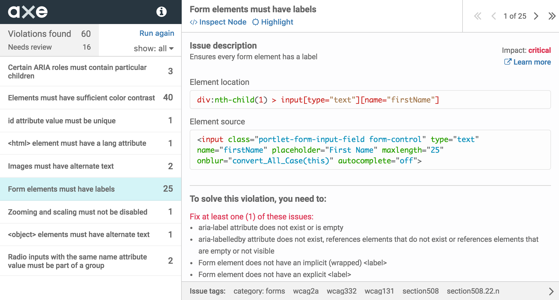Go to previous violation instance
This screenshot has height=300, width=559.
point(494,16)
